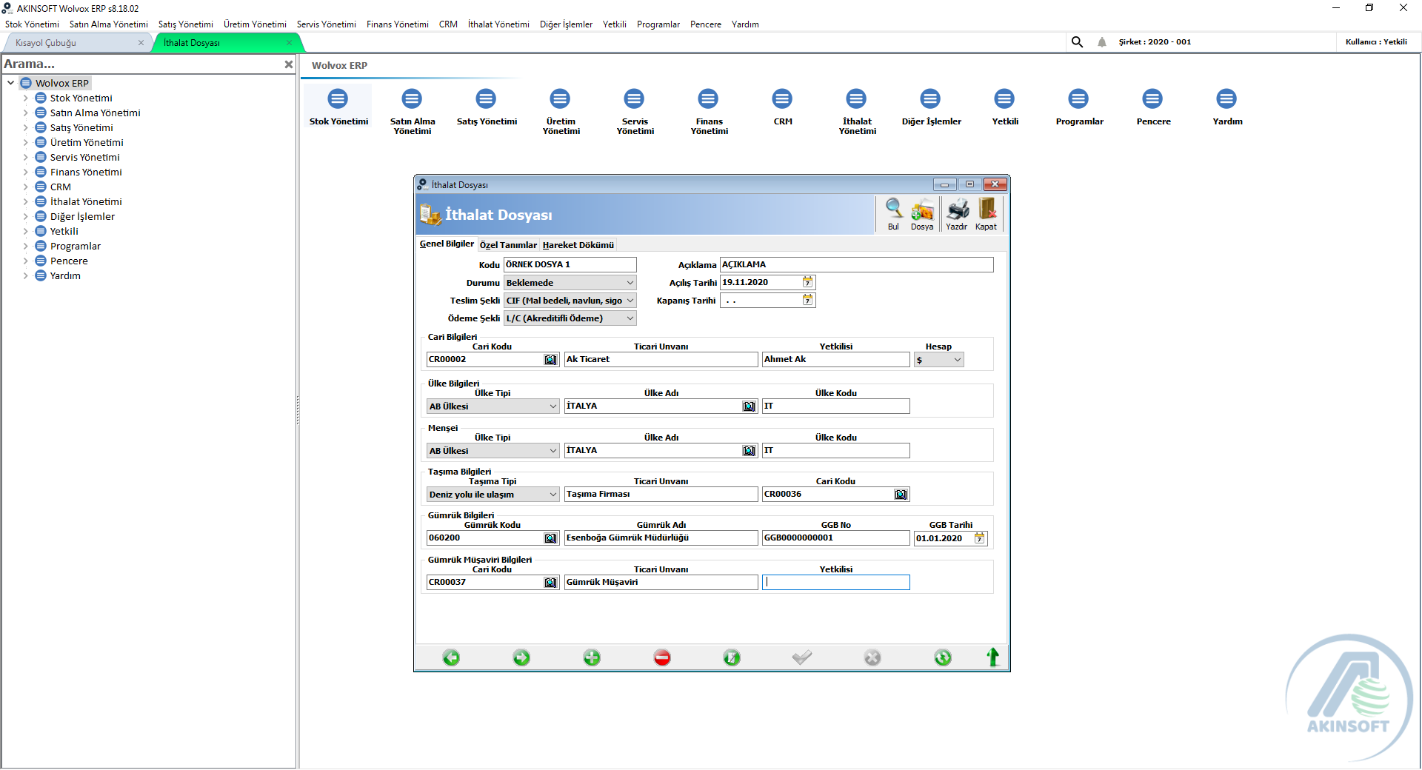Add new record with green plus button
1422x770 pixels.
click(x=592, y=657)
